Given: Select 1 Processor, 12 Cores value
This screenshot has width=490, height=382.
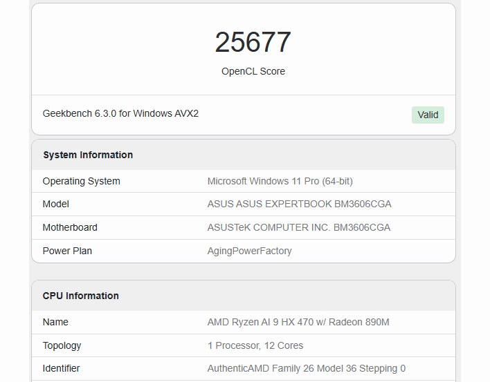Looking at the screenshot, I should coord(255,345).
